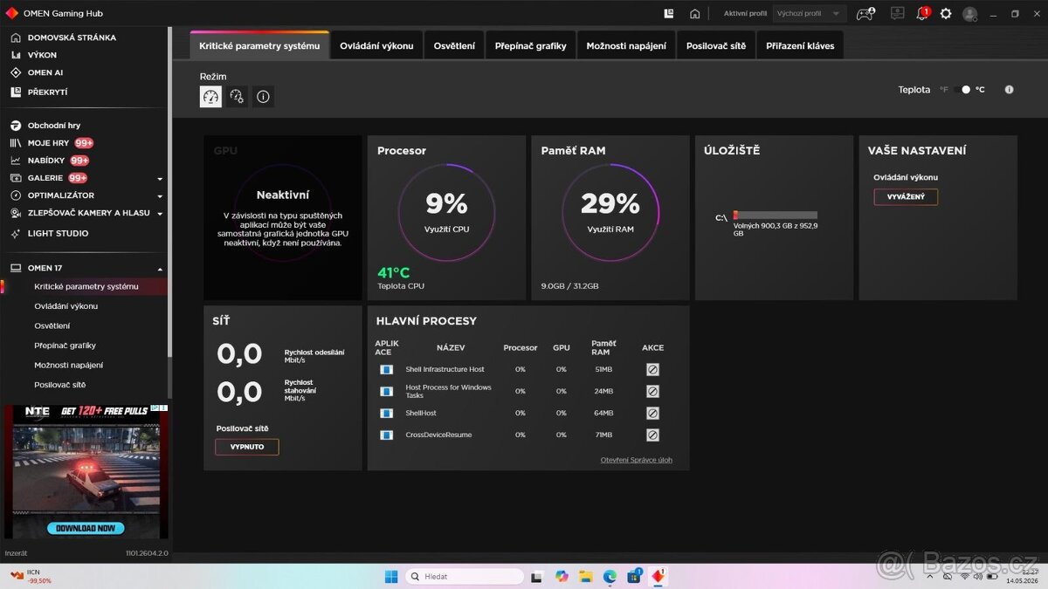Select Možnosti napájení under OMEN 17

68,365
